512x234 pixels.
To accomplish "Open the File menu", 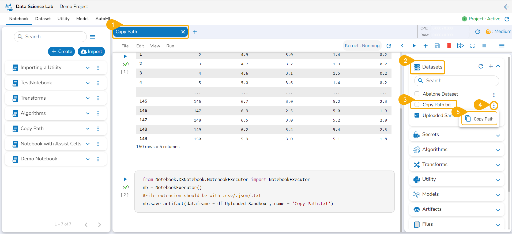I will pyautogui.click(x=125, y=46).
